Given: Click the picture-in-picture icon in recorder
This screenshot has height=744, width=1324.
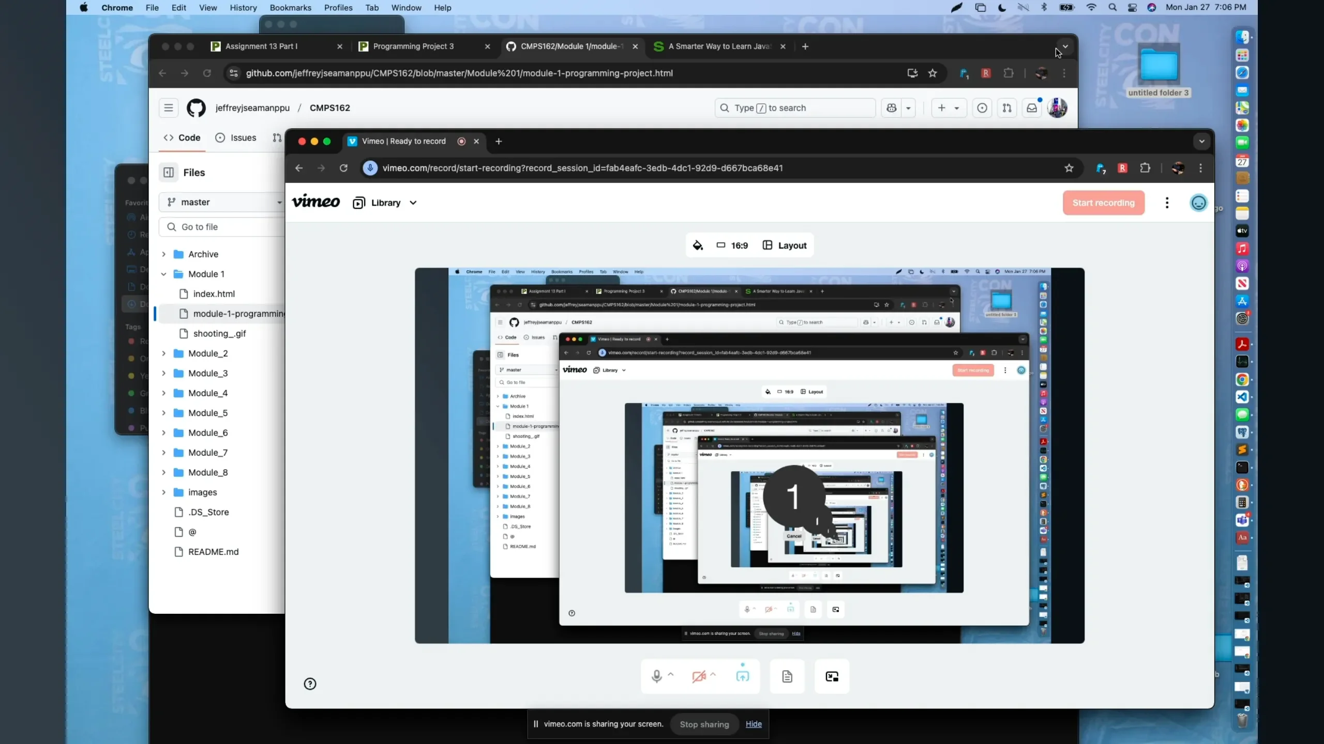Looking at the screenshot, I should (832, 676).
